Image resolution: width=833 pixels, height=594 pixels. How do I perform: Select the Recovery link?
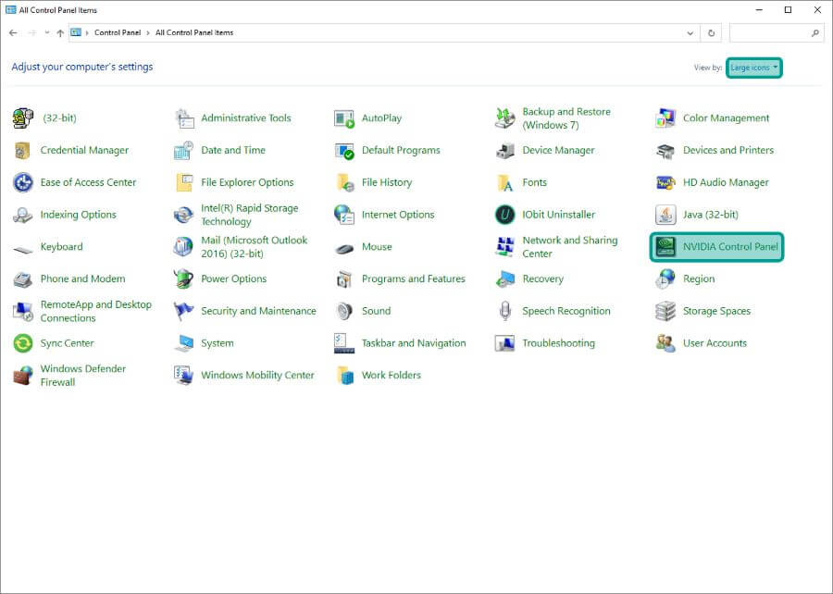click(543, 279)
